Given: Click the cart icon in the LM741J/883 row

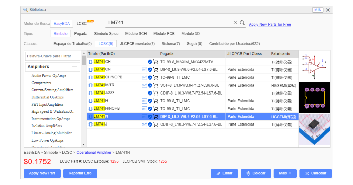Looking at the screenshot, I should tap(155, 93).
